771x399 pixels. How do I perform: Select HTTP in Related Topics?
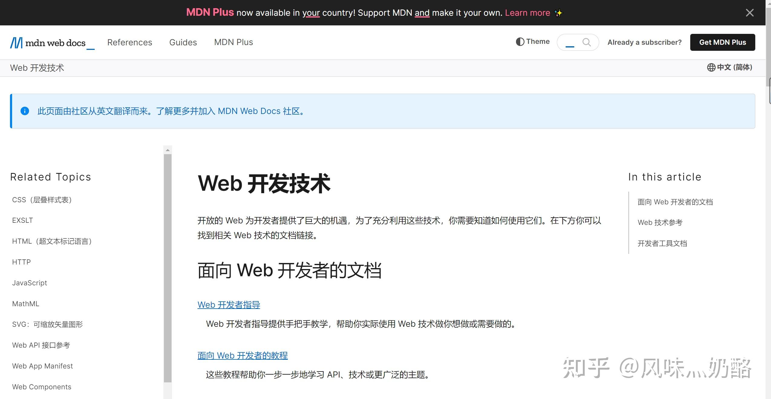[x=21, y=262]
